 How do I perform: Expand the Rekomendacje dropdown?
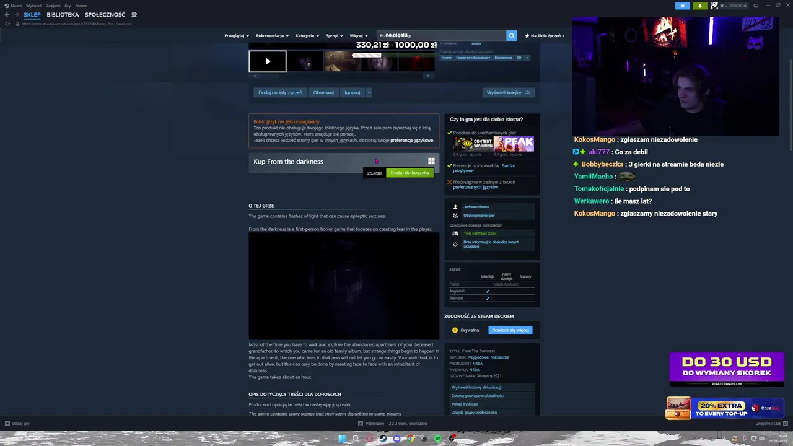point(272,36)
